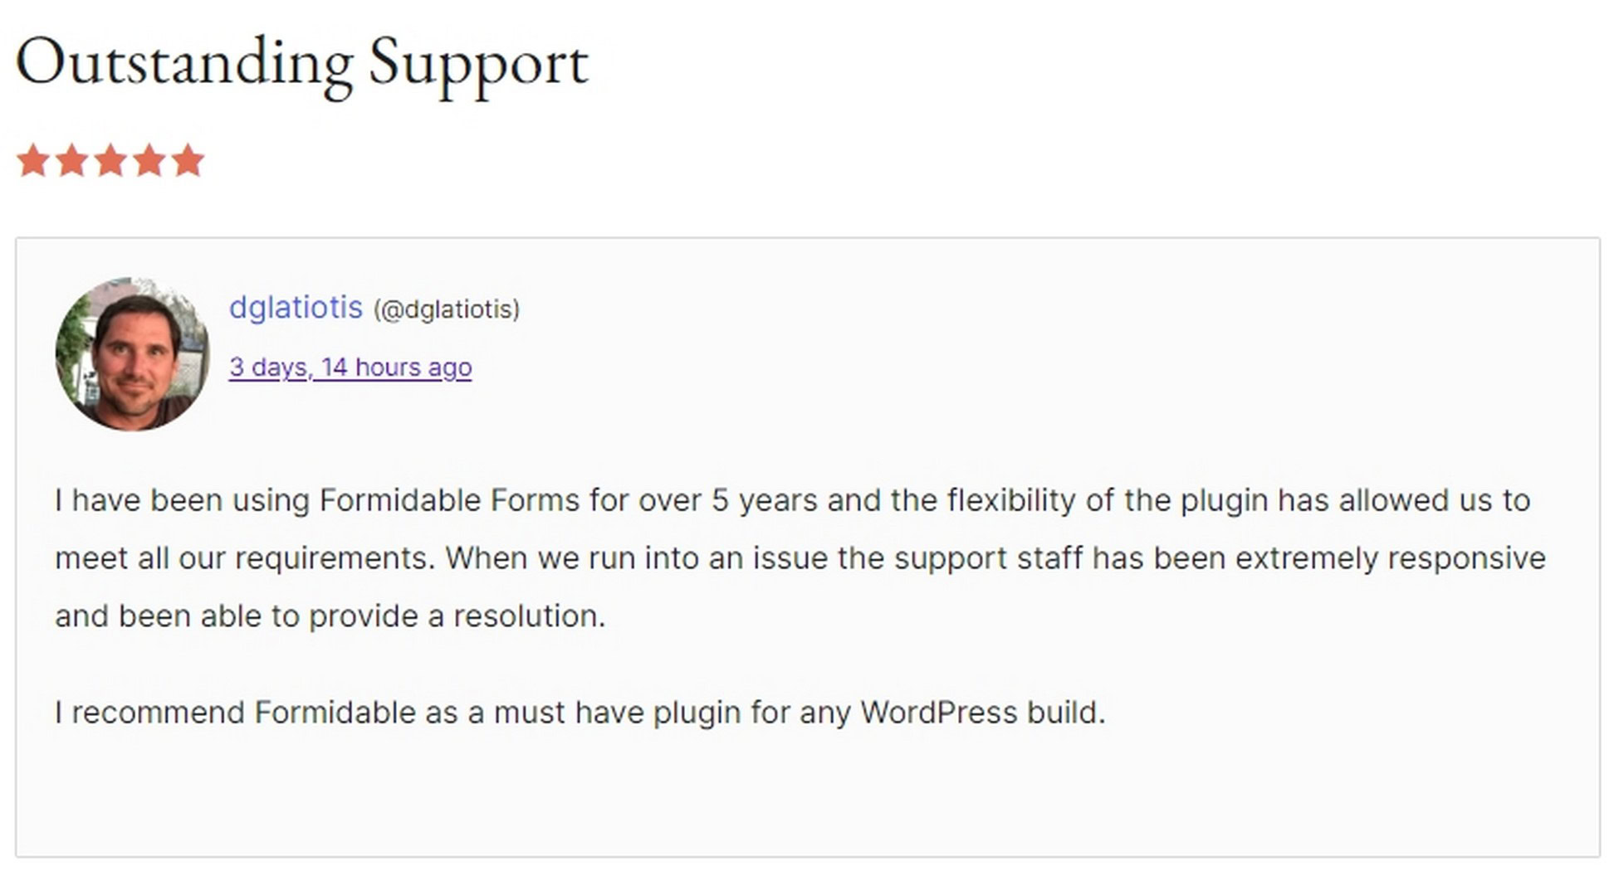Click the word 'resolution' in the review
The image size is (1619, 876).
pos(526,616)
